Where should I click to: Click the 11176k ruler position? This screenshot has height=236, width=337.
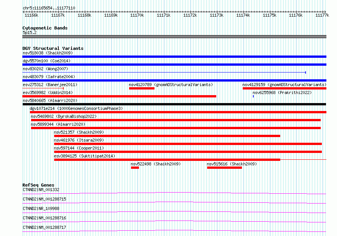coord(296,15)
